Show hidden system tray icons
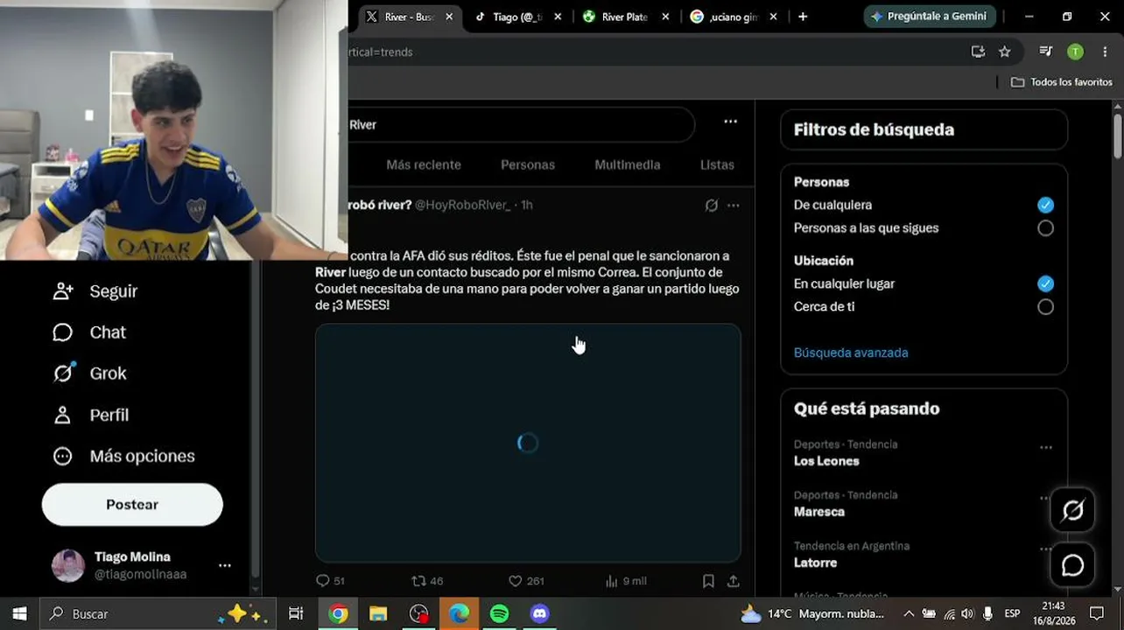Image resolution: width=1124 pixels, height=630 pixels. [909, 614]
